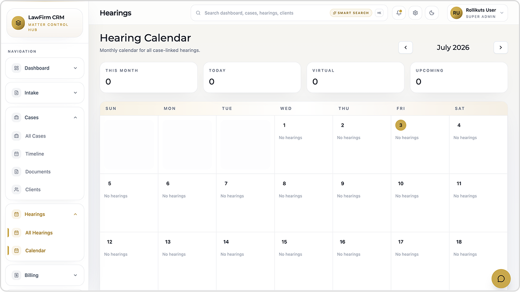Click No hearings under day 13
Viewport: 520px width, 292px height.
pyautogui.click(x=174, y=255)
